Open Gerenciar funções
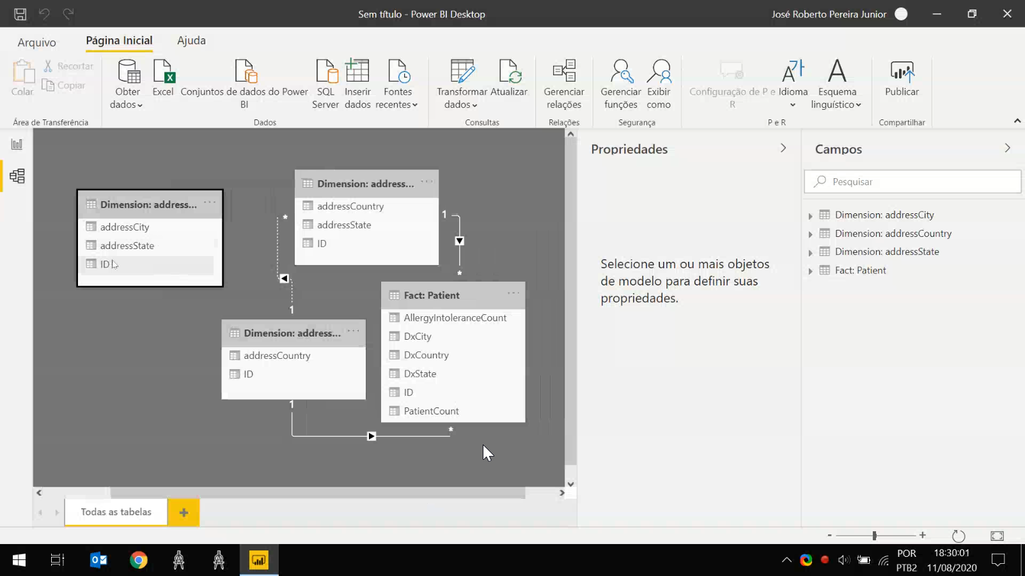 coord(621,84)
